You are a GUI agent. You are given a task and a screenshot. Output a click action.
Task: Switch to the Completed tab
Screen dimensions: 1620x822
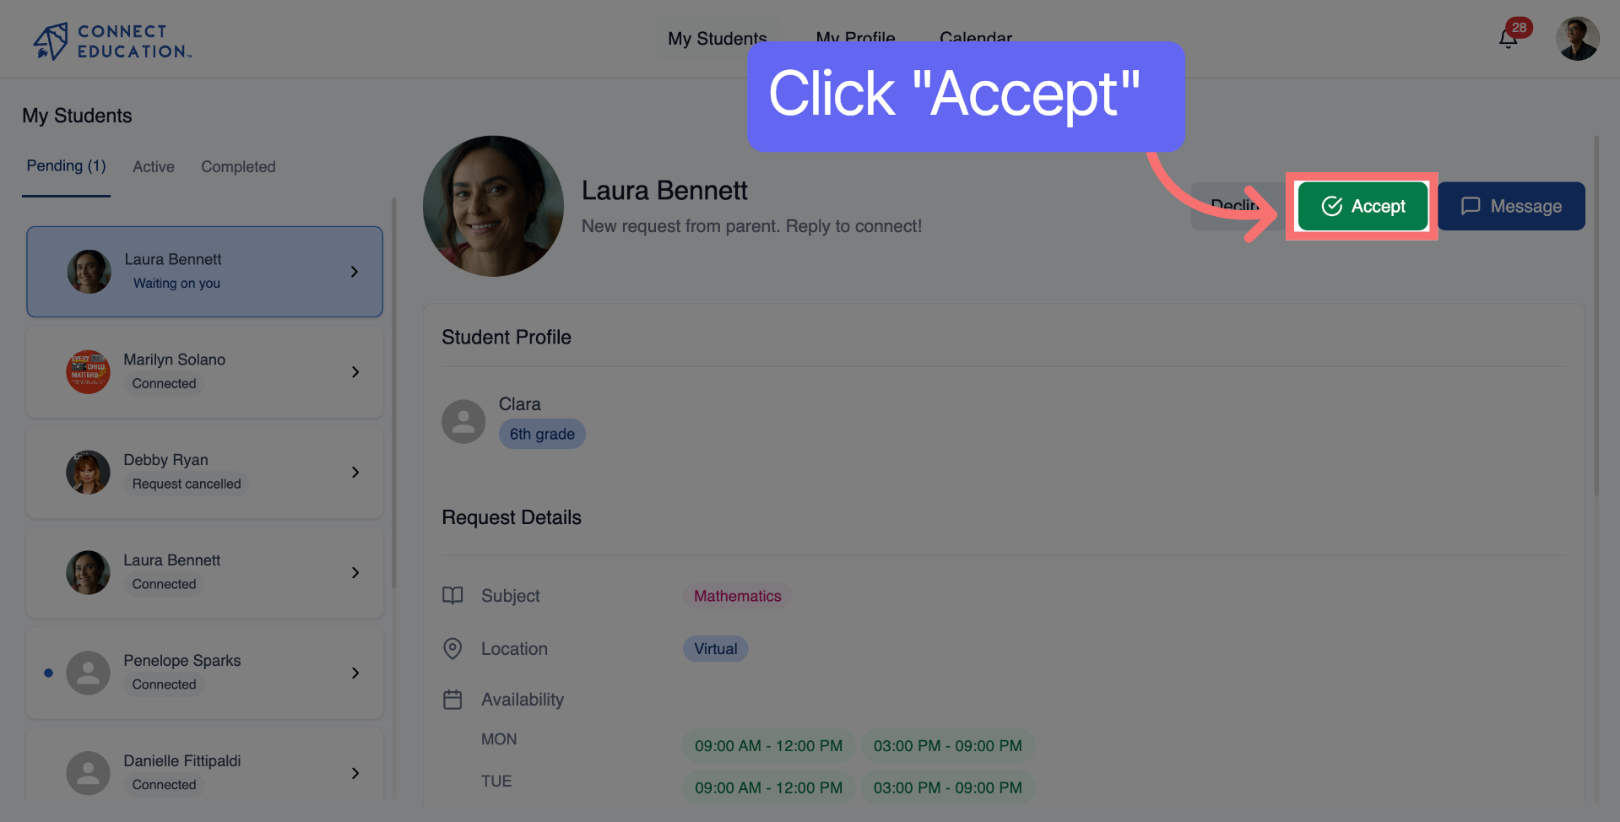click(238, 167)
